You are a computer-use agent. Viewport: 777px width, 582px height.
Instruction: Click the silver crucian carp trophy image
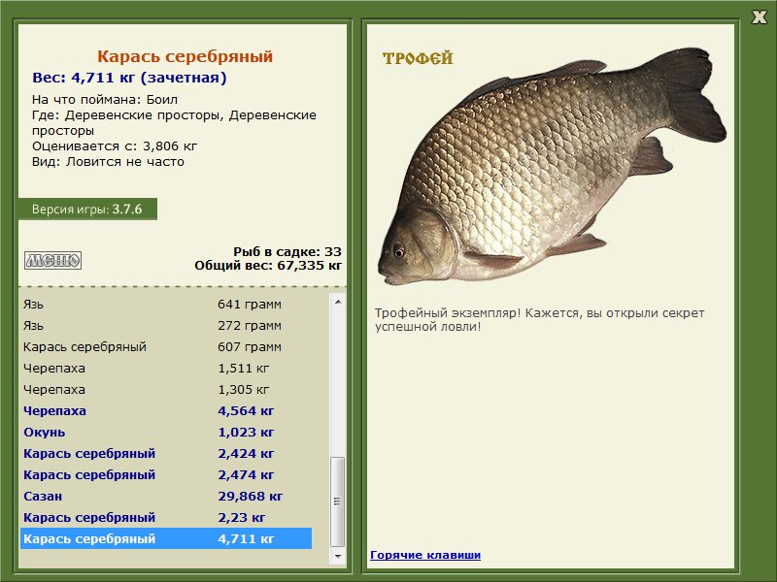pyautogui.click(x=553, y=167)
